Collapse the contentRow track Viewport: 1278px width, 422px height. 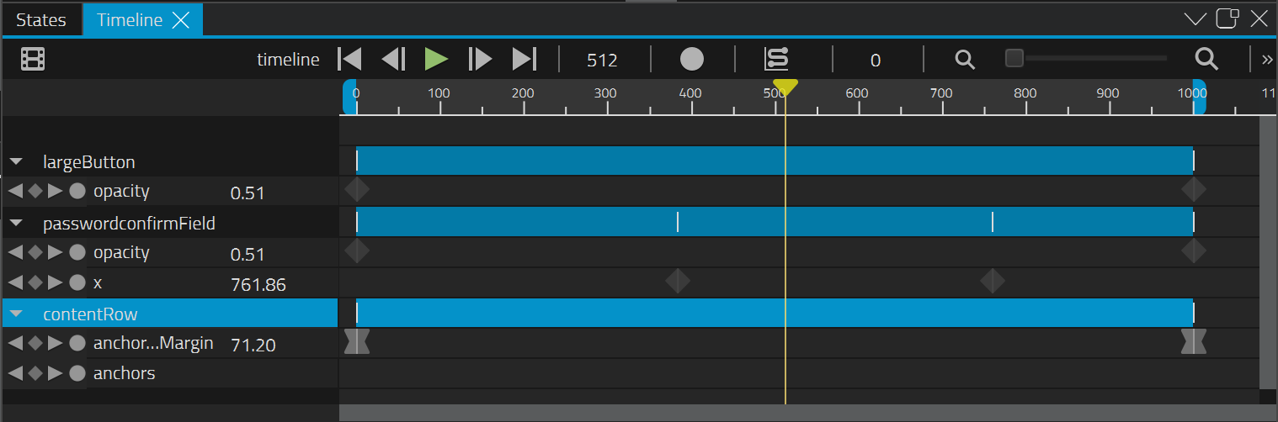coord(16,314)
